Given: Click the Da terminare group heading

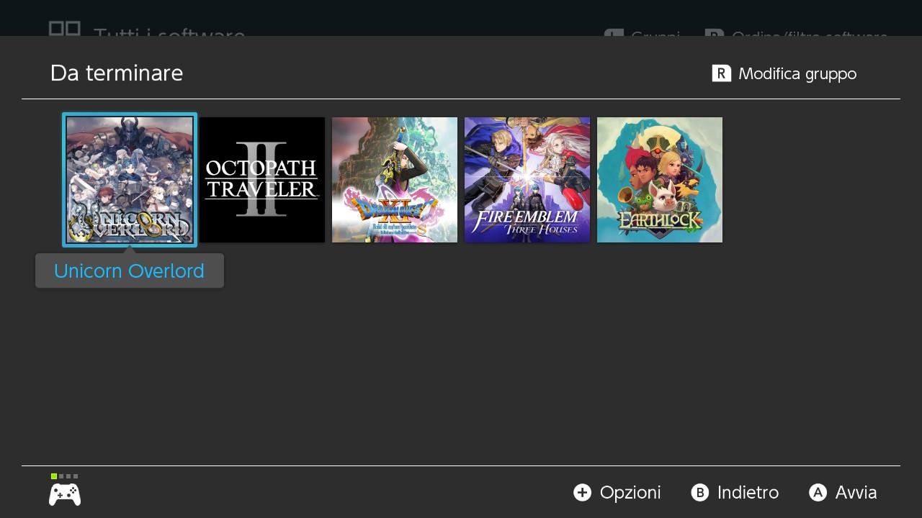Looking at the screenshot, I should (117, 73).
